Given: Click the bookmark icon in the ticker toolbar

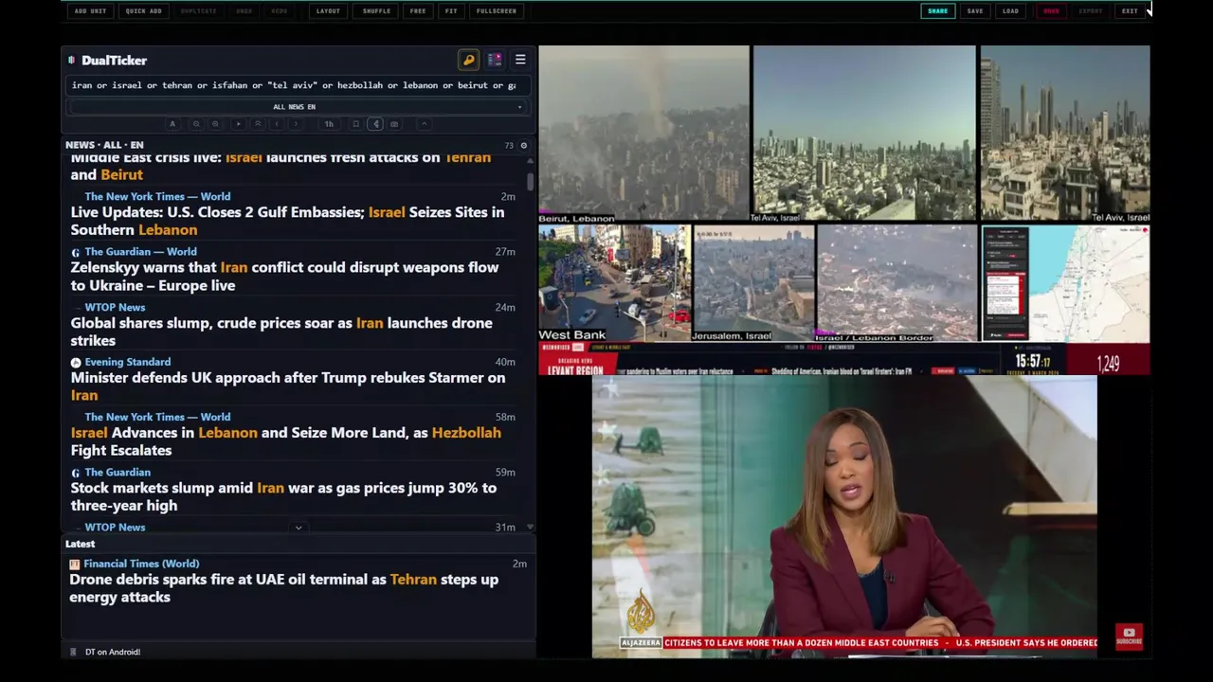Looking at the screenshot, I should tap(355, 124).
